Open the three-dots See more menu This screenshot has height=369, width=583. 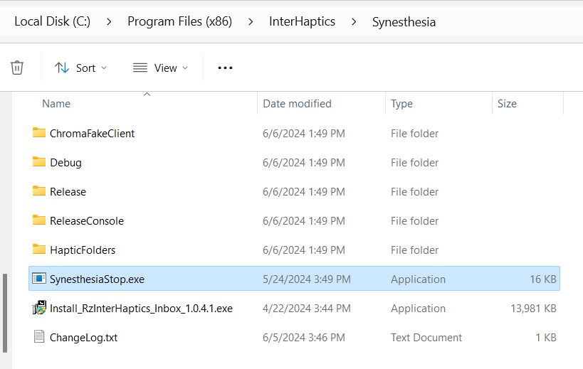225,68
